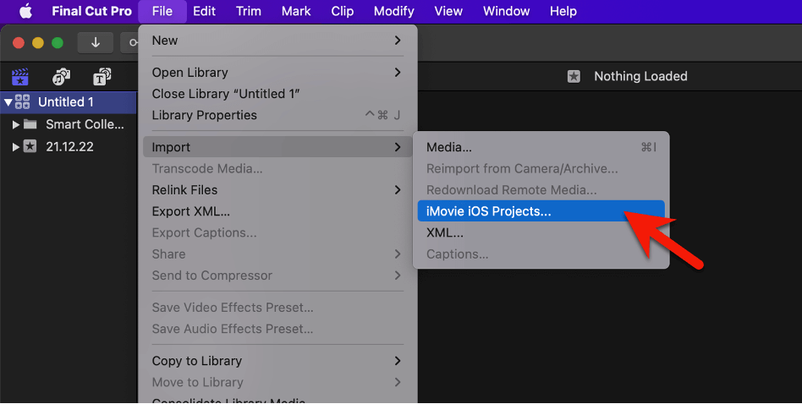The image size is (802, 404).
Task: Open the Relink Files submenu
Action: click(277, 190)
